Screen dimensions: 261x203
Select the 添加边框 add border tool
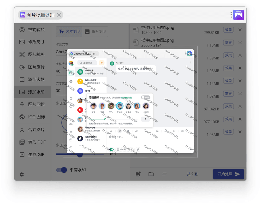(33, 80)
